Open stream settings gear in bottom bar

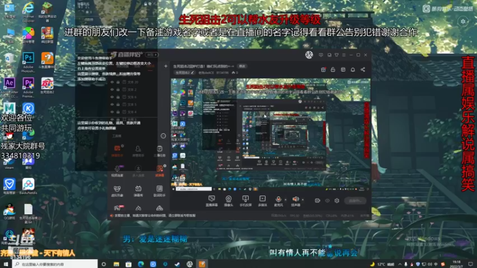coord(337,201)
